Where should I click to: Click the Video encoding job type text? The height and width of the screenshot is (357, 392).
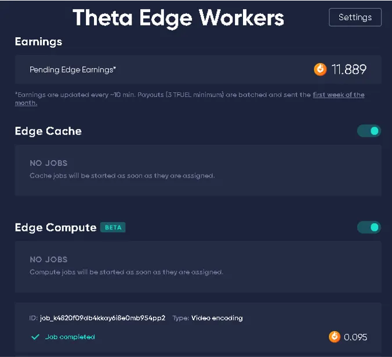[217, 318]
